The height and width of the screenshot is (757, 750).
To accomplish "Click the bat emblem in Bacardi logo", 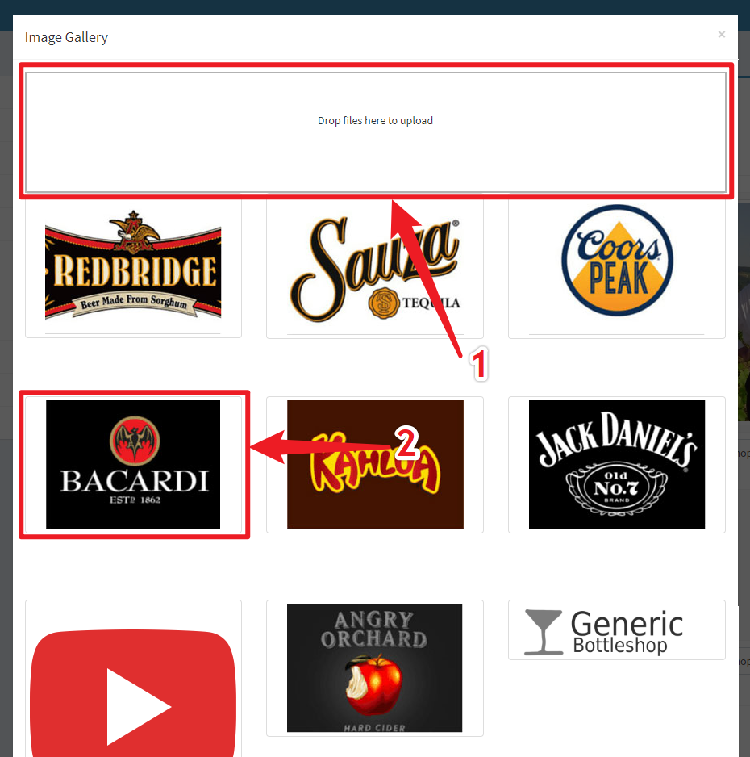I will 132,440.
